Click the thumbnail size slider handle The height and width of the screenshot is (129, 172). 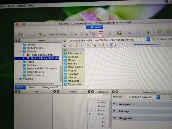[x=162, y=44]
